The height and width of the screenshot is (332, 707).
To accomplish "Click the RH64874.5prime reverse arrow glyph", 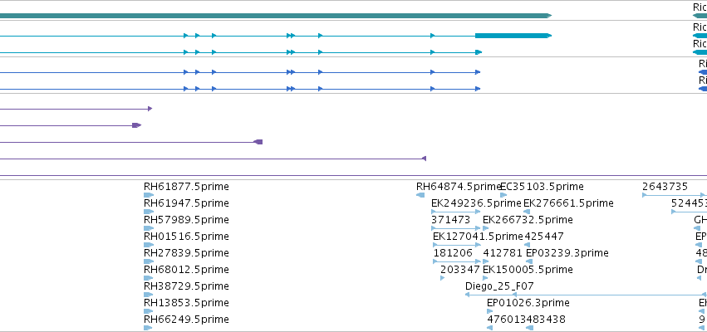I will [x=420, y=195].
